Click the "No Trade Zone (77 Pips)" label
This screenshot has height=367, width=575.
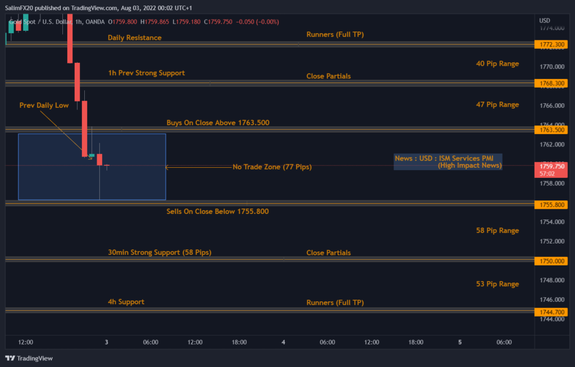(272, 167)
